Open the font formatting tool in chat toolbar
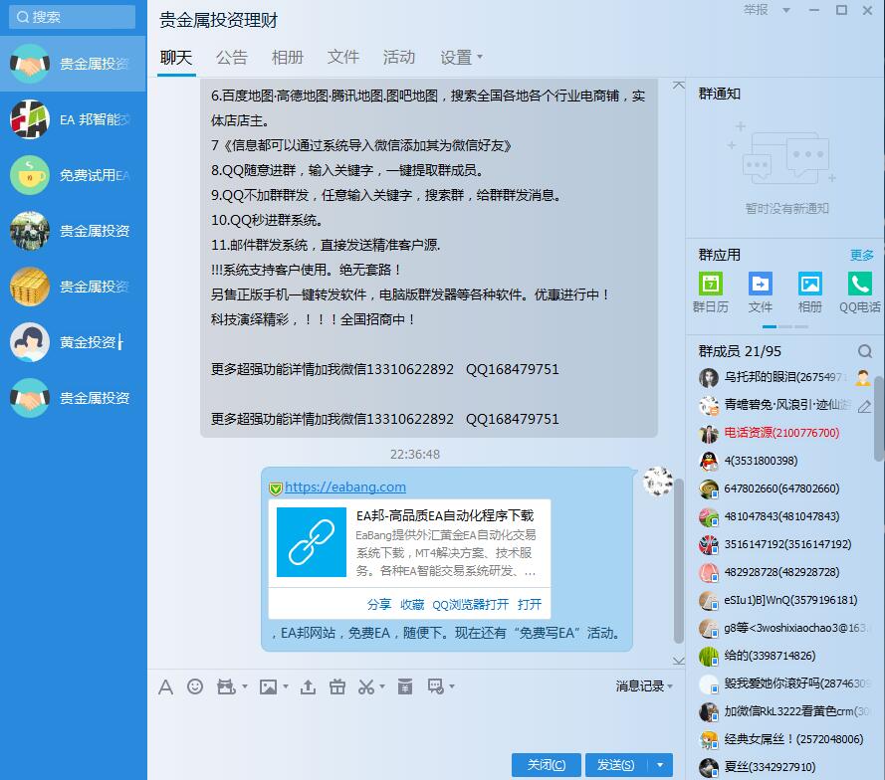The width and height of the screenshot is (885, 780). 166,686
